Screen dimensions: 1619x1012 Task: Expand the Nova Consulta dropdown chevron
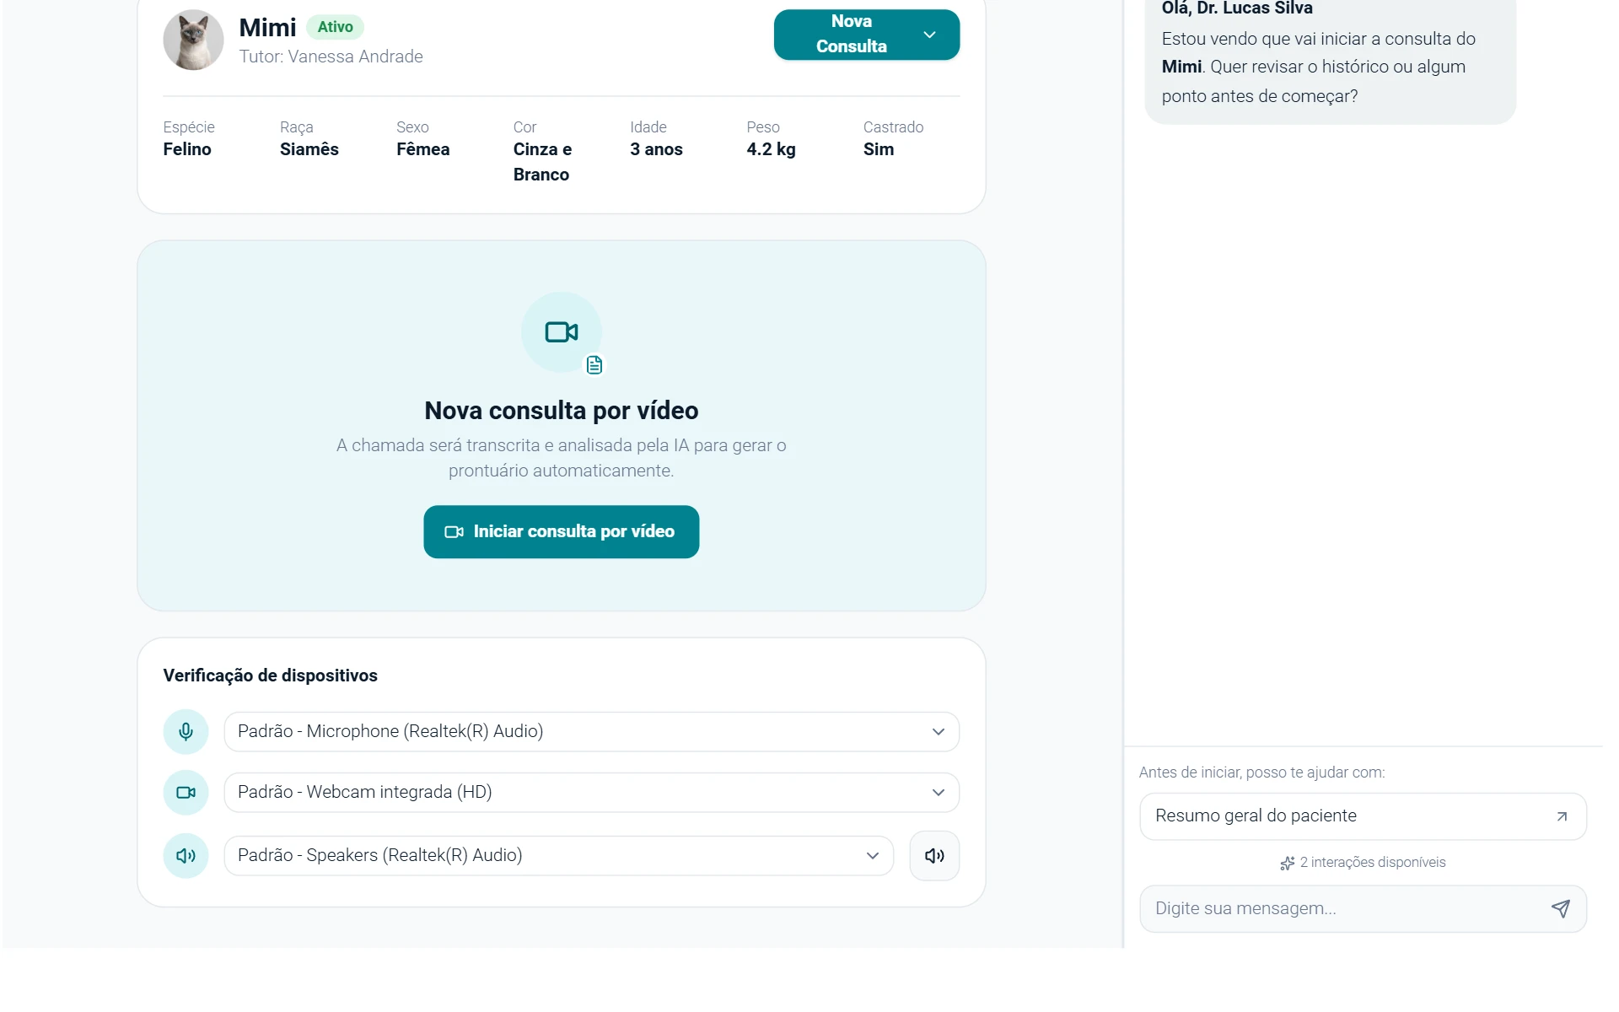click(x=929, y=35)
